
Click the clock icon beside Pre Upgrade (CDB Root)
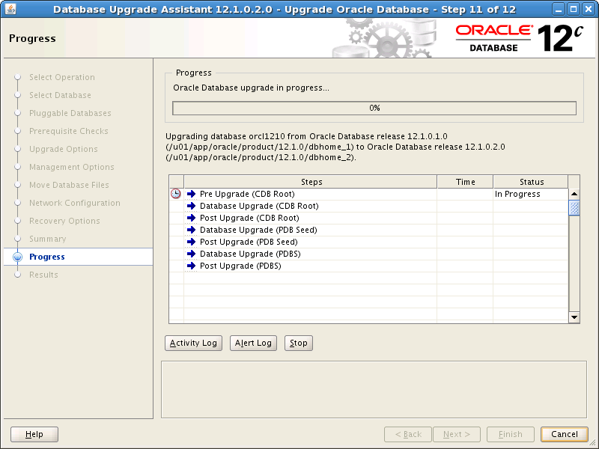pyautogui.click(x=176, y=194)
